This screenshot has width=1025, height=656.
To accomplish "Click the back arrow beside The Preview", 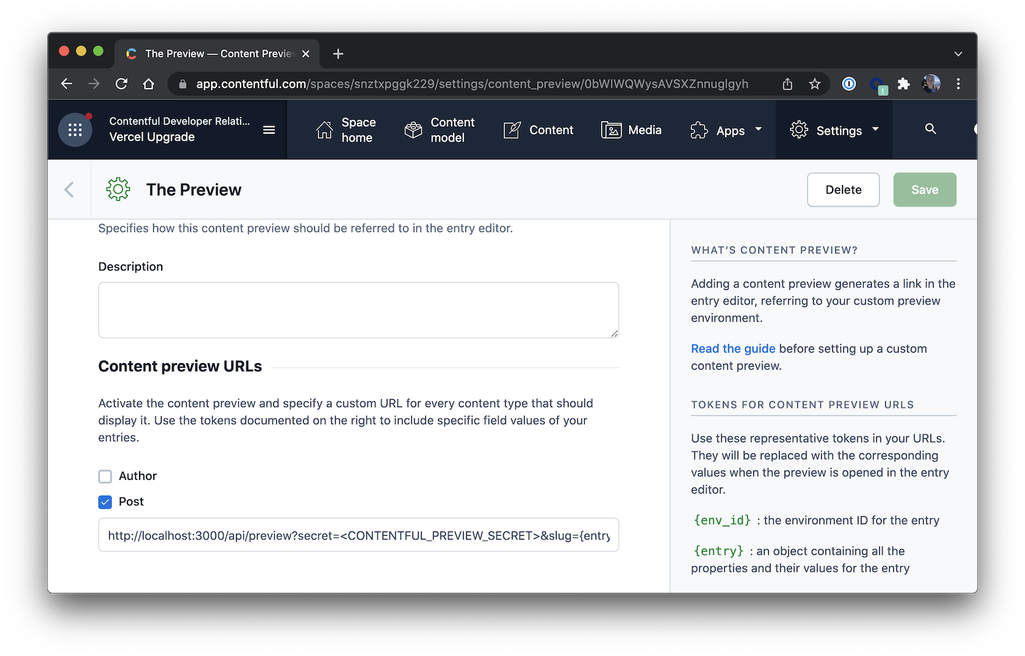I will click(70, 190).
